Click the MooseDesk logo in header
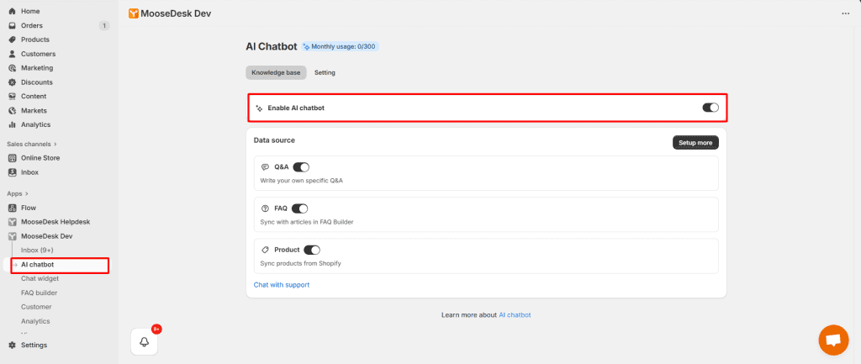The image size is (861, 364). 134,13
